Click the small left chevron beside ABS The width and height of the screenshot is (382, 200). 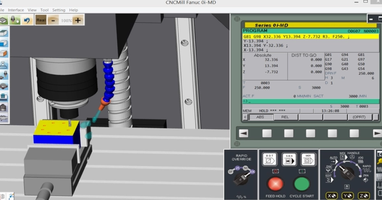tap(245, 117)
